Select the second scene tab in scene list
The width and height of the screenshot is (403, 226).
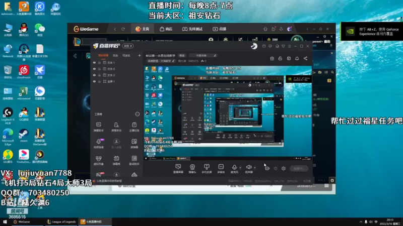tap(115, 55)
